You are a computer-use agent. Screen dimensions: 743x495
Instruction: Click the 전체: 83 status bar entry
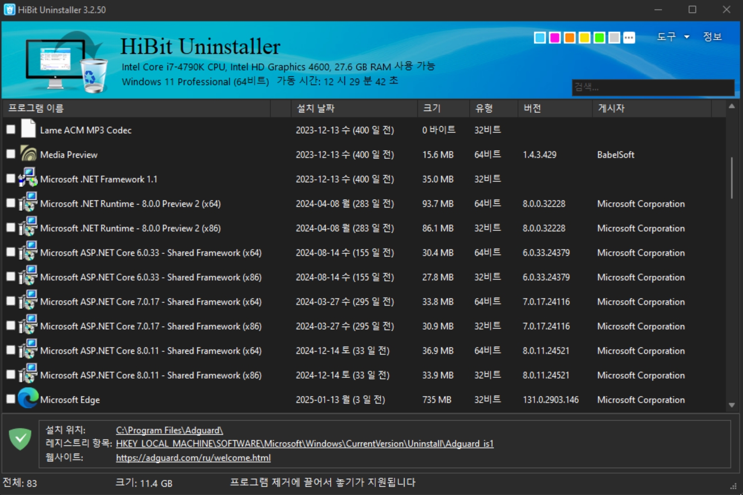click(x=20, y=483)
